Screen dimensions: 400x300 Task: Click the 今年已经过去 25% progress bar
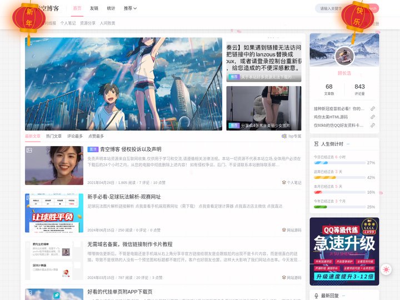tap(339, 207)
